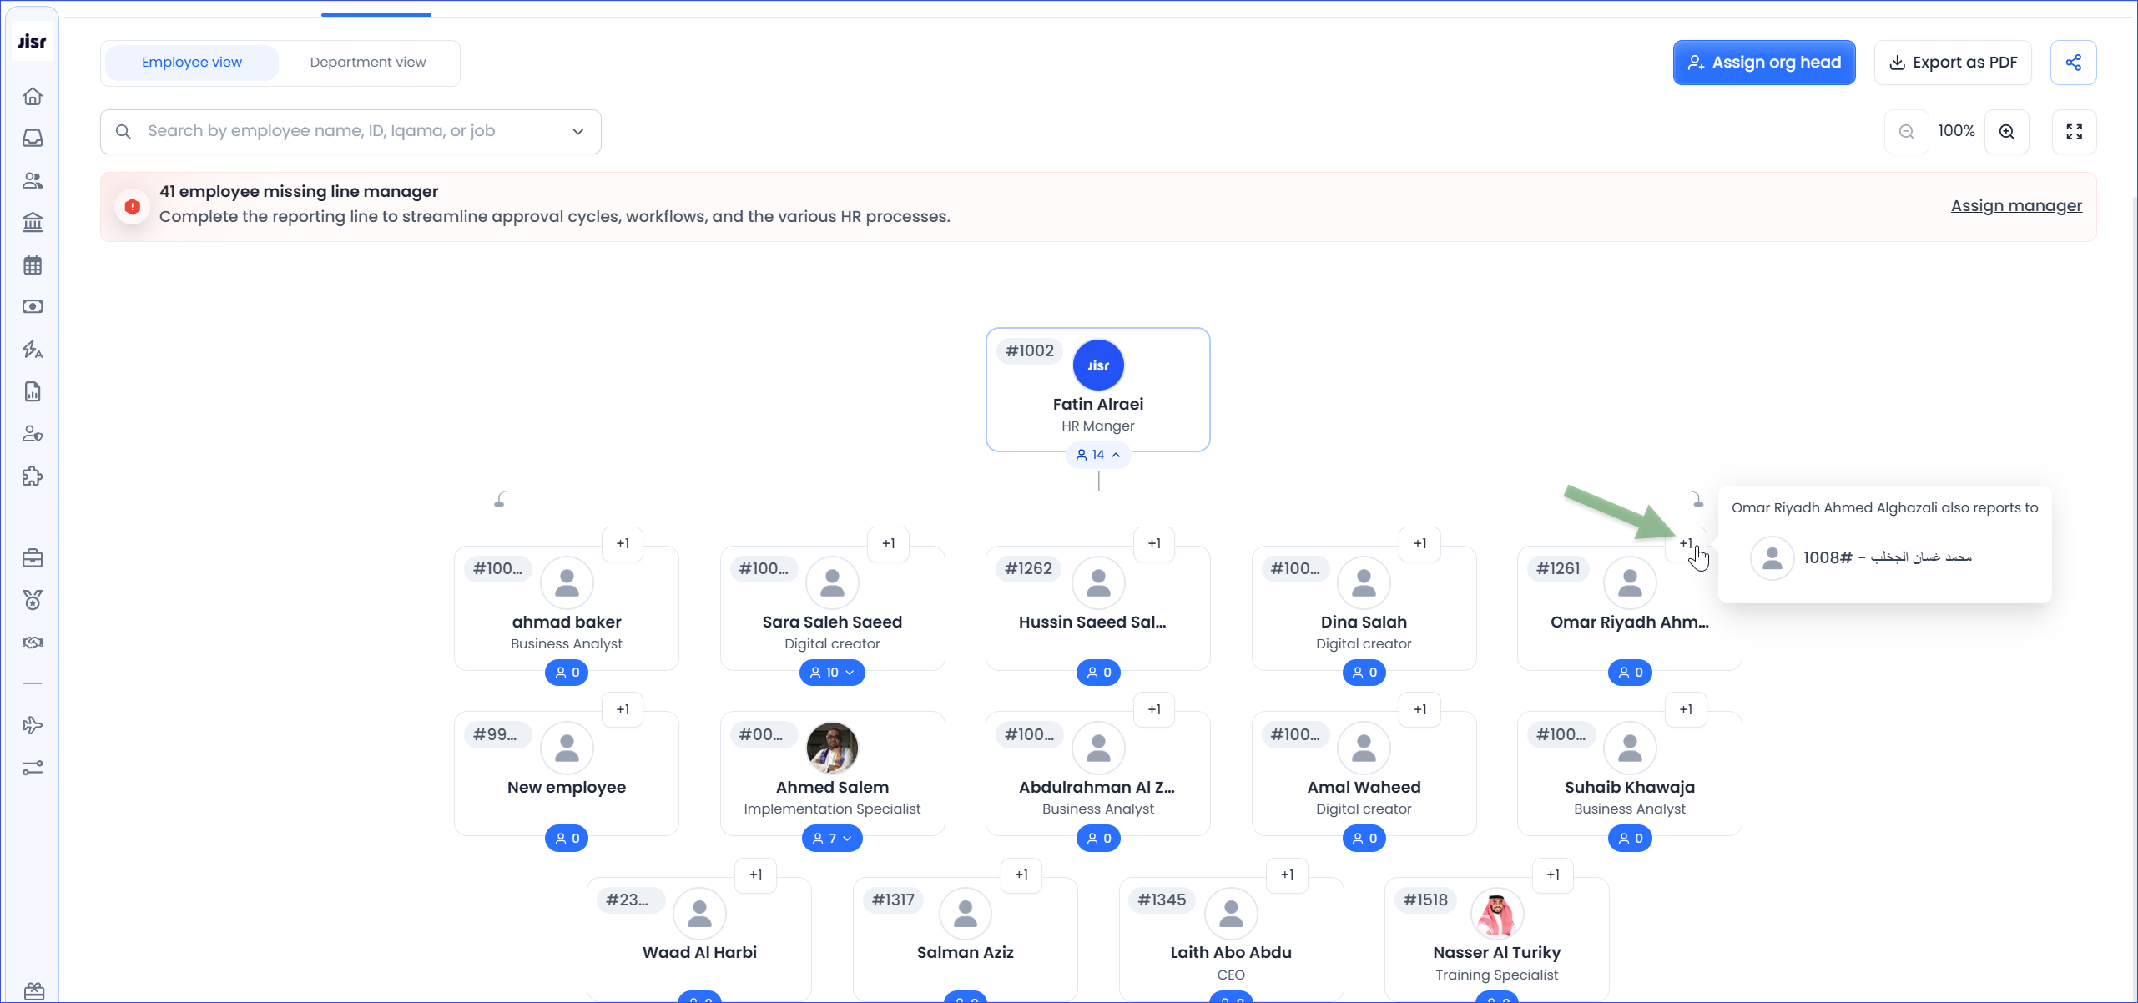This screenshot has height=1003, width=2138.
Task: Click the Assign manager link
Action: click(2015, 206)
